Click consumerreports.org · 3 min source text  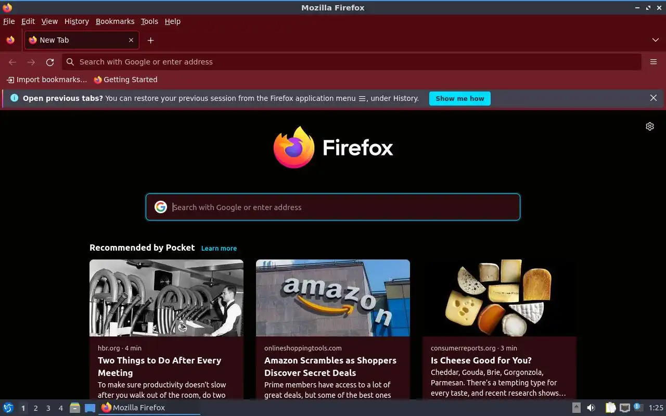click(474, 348)
